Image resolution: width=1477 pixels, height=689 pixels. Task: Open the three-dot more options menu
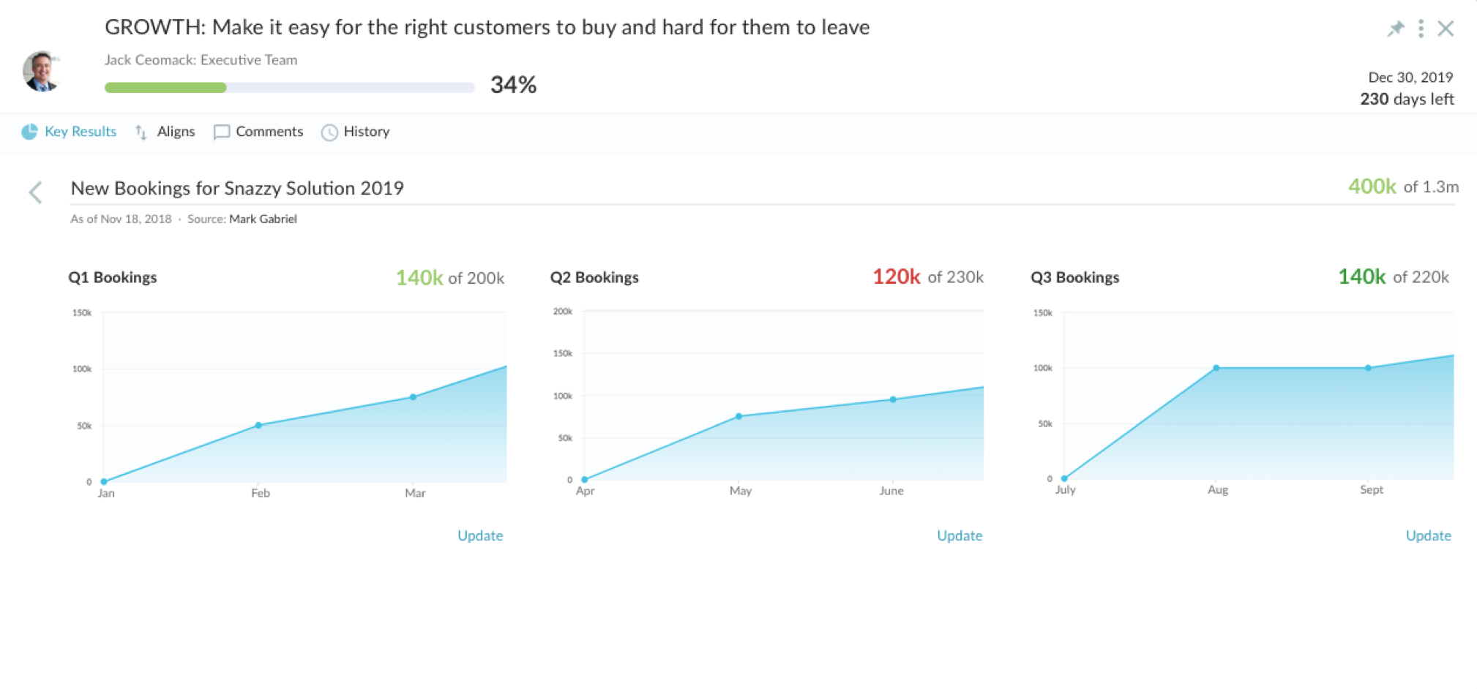[1421, 29]
